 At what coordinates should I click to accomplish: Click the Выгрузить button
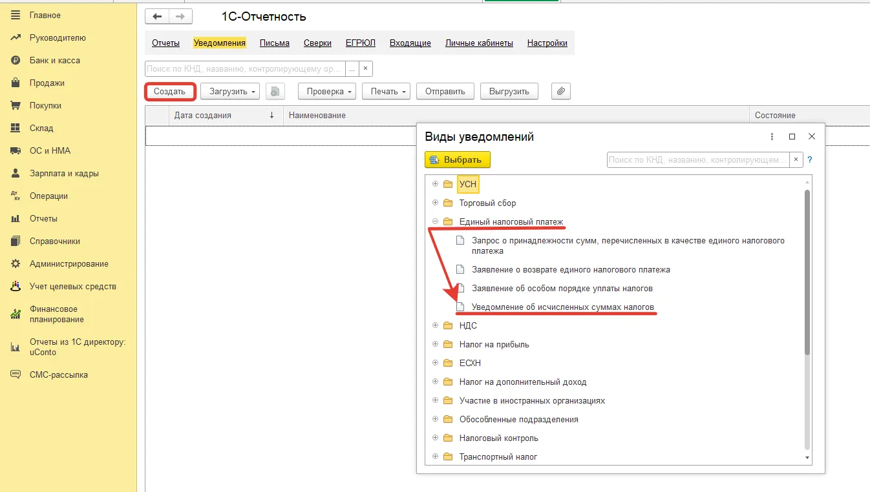tap(509, 91)
